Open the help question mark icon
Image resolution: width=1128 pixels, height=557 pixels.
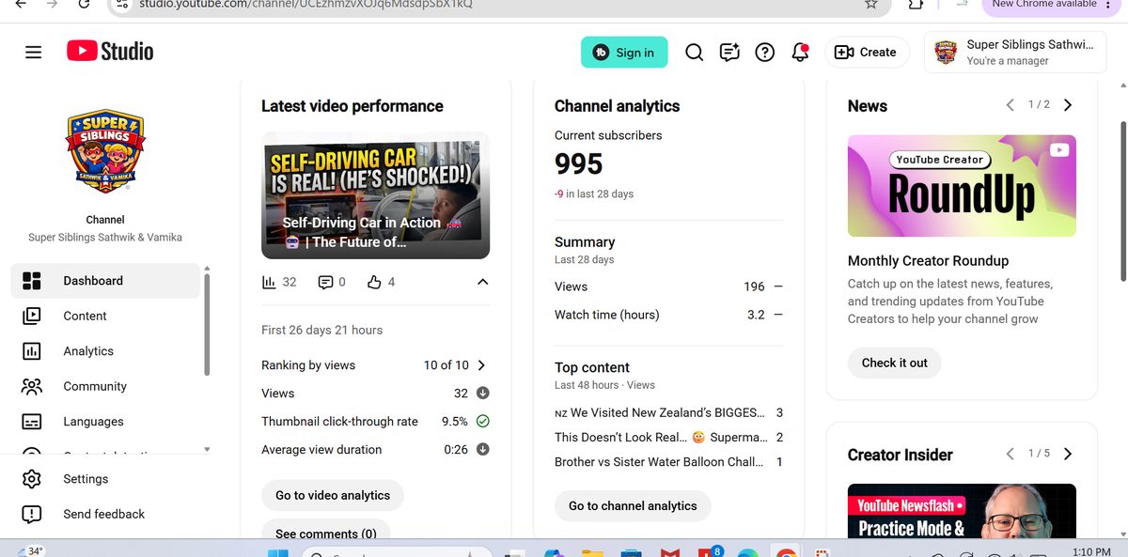[x=765, y=53]
